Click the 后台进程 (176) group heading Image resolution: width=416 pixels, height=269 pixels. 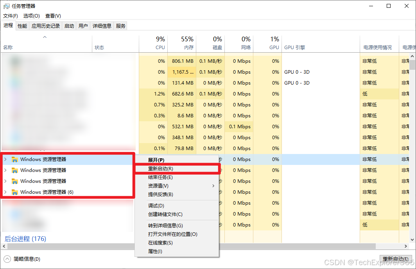coord(25,239)
